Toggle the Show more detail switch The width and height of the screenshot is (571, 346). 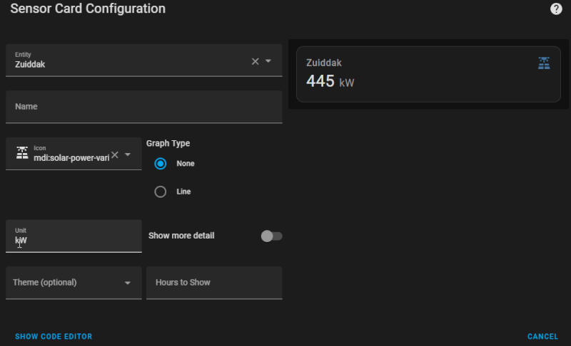pos(271,236)
